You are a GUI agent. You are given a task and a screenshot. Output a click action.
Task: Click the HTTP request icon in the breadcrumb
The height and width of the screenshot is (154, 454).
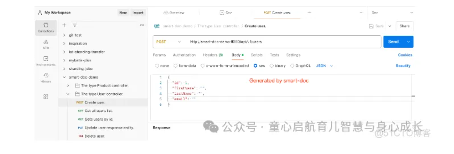pos(157,26)
